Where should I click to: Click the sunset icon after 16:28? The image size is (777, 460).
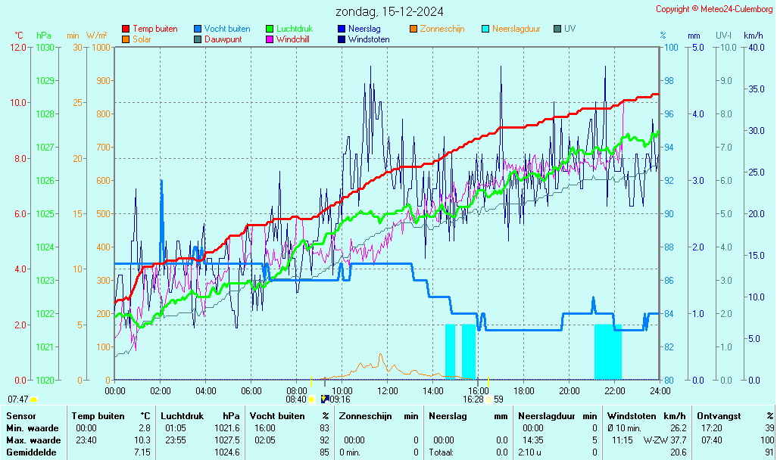488,399
